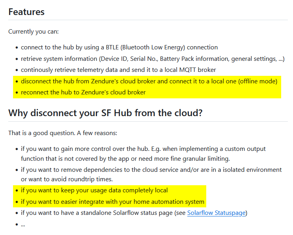The width and height of the screenshot is (293, 235).
Task: Click the BTLE connection bullet text
Action: [119, 47]
